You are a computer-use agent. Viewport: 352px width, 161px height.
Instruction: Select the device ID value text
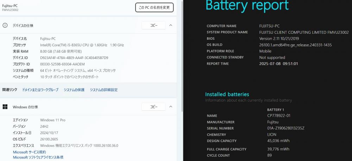[x=74, y=58]
